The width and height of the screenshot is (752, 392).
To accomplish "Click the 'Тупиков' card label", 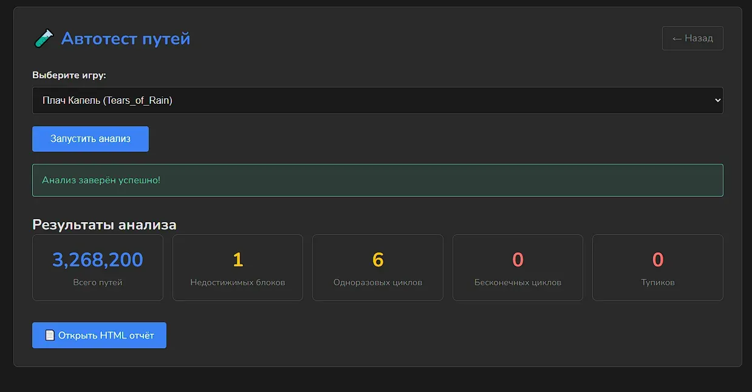I will (658, 282).
